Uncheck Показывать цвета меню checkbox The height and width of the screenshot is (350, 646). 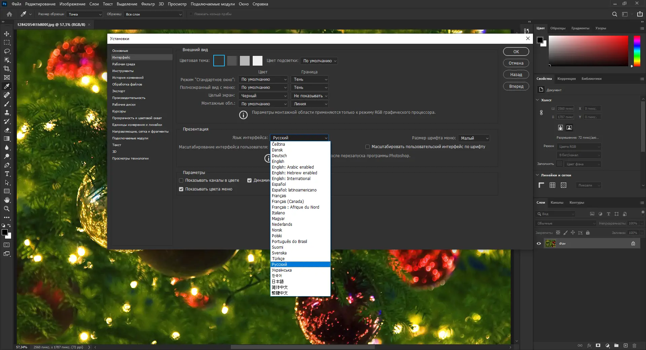click(181, 189)
